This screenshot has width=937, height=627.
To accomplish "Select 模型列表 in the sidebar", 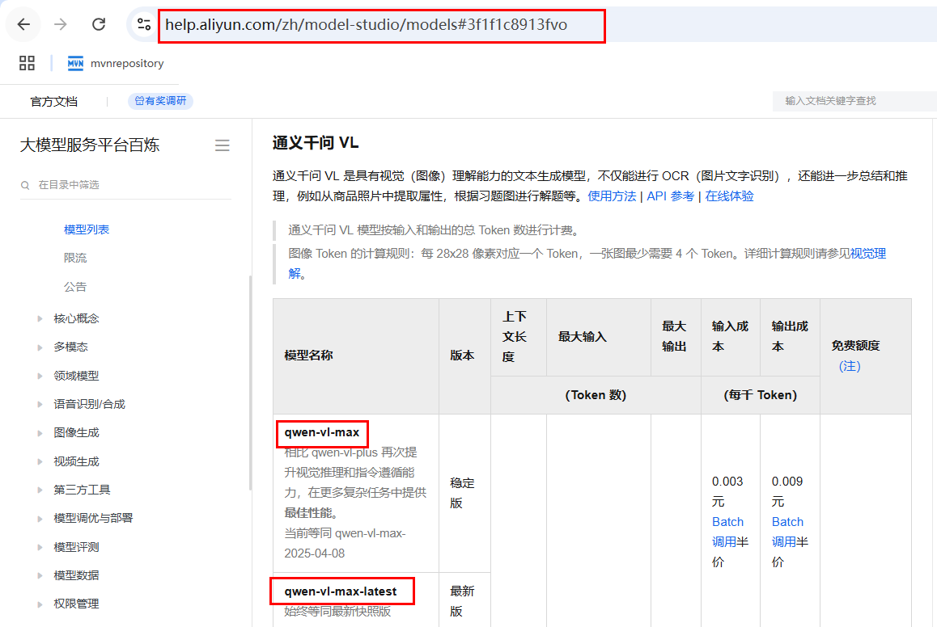I will pyautogui.click(x=87, y=229).
